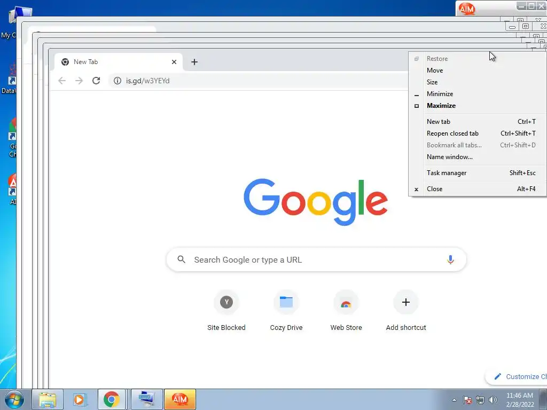This screenshot has width=547, height=410.
Task: View site information icon in address bar
Action: click(x=118, y=81)
